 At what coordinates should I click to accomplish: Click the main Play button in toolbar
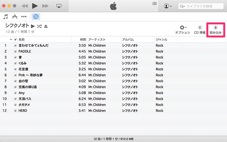tap(35, 6)
